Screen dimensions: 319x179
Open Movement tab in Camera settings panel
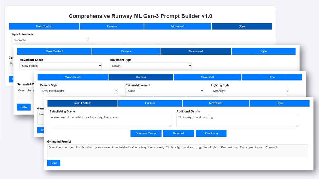[207, 77]
